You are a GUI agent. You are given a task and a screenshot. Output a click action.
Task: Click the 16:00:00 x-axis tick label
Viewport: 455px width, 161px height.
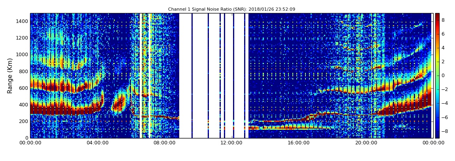click(x=298, y=143)
